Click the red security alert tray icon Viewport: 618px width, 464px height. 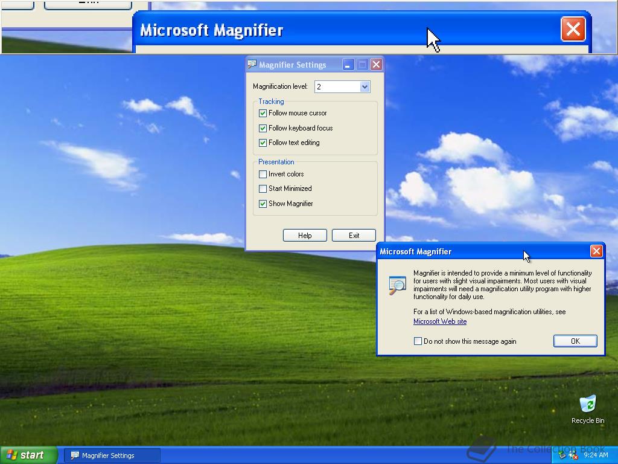coord(573,456)
